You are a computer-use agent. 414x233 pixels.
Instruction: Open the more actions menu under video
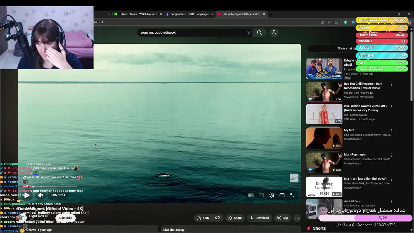click(x=297, y=218)
